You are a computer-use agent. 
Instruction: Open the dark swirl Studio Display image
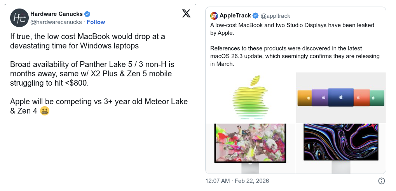click(341, 148)
